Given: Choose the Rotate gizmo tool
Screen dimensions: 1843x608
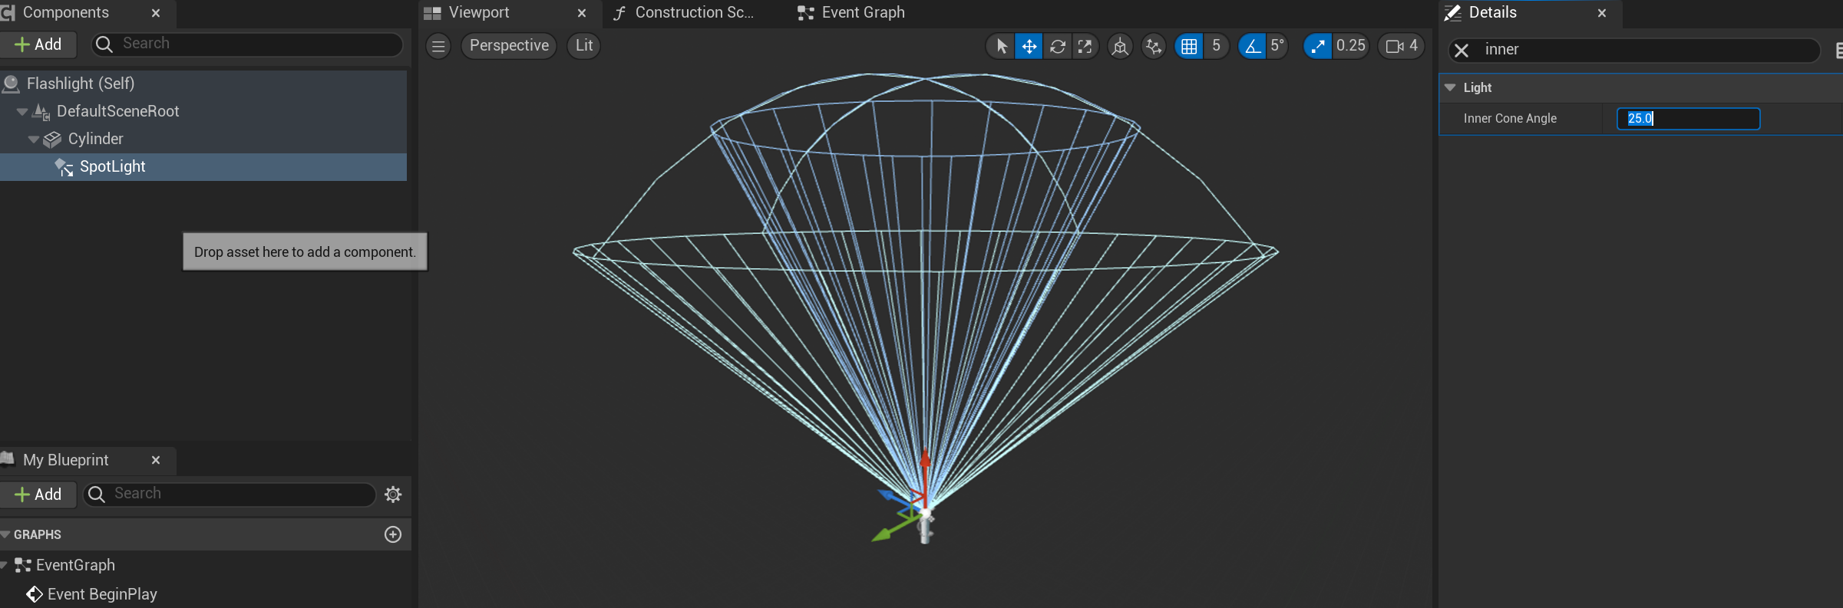Looking at the screenshot, I should (x=1057, y=46).
